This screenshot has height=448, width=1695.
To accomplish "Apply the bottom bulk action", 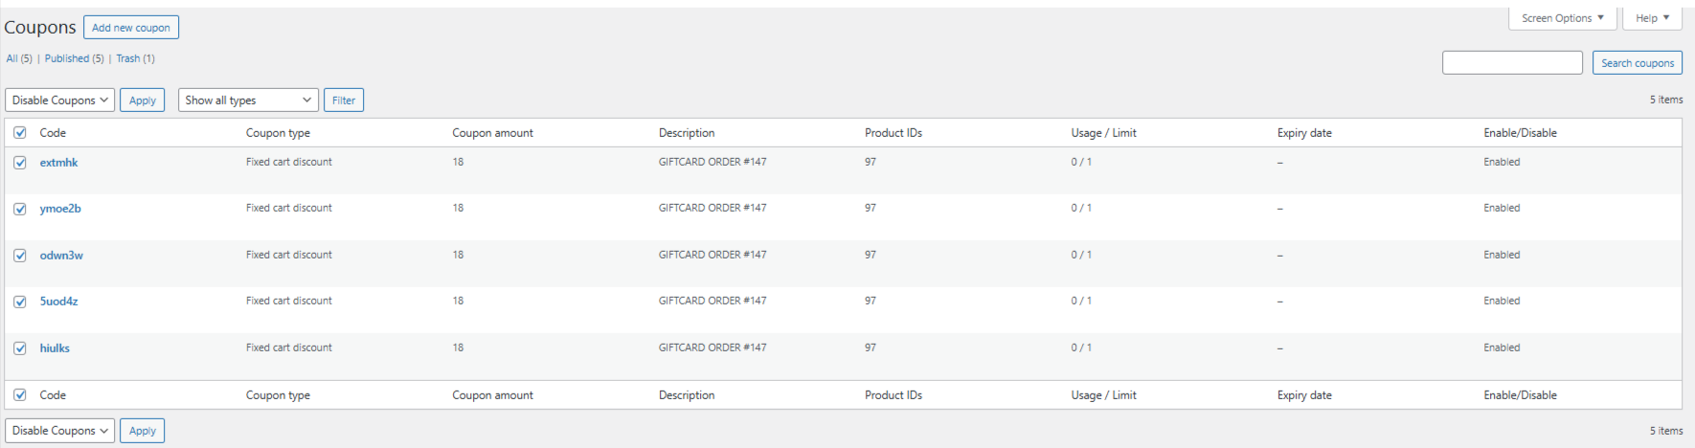I will 143,431.
